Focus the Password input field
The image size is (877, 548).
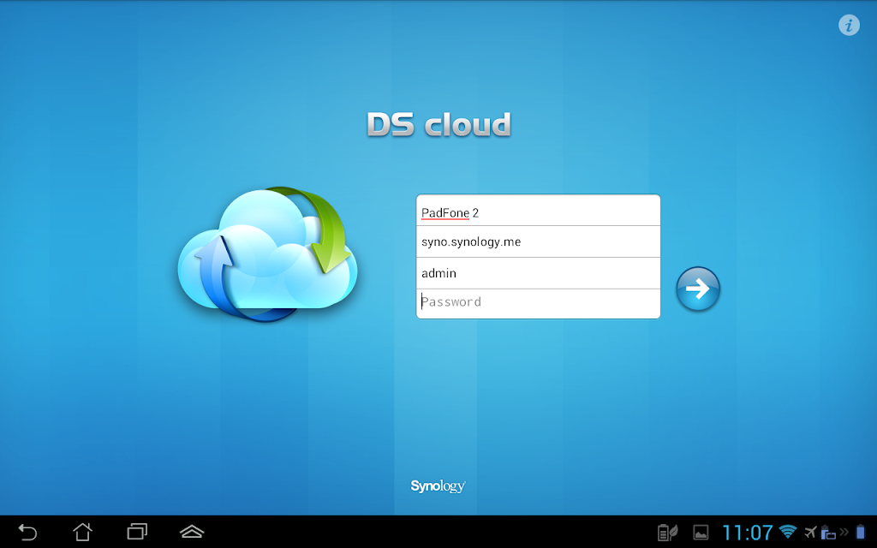coord(538,302)
